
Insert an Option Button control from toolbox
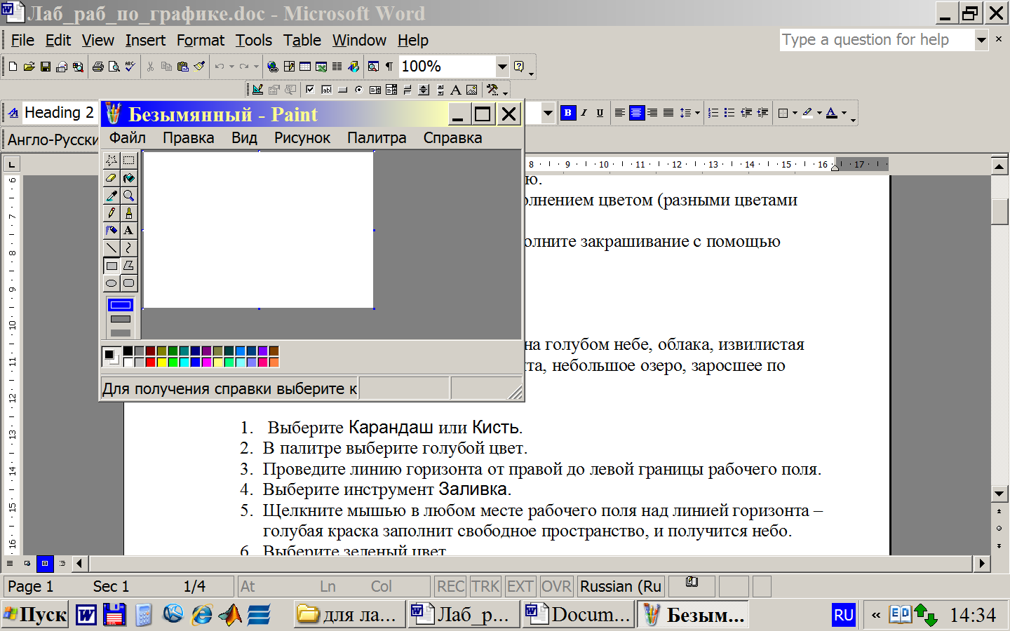click(359, 90)
